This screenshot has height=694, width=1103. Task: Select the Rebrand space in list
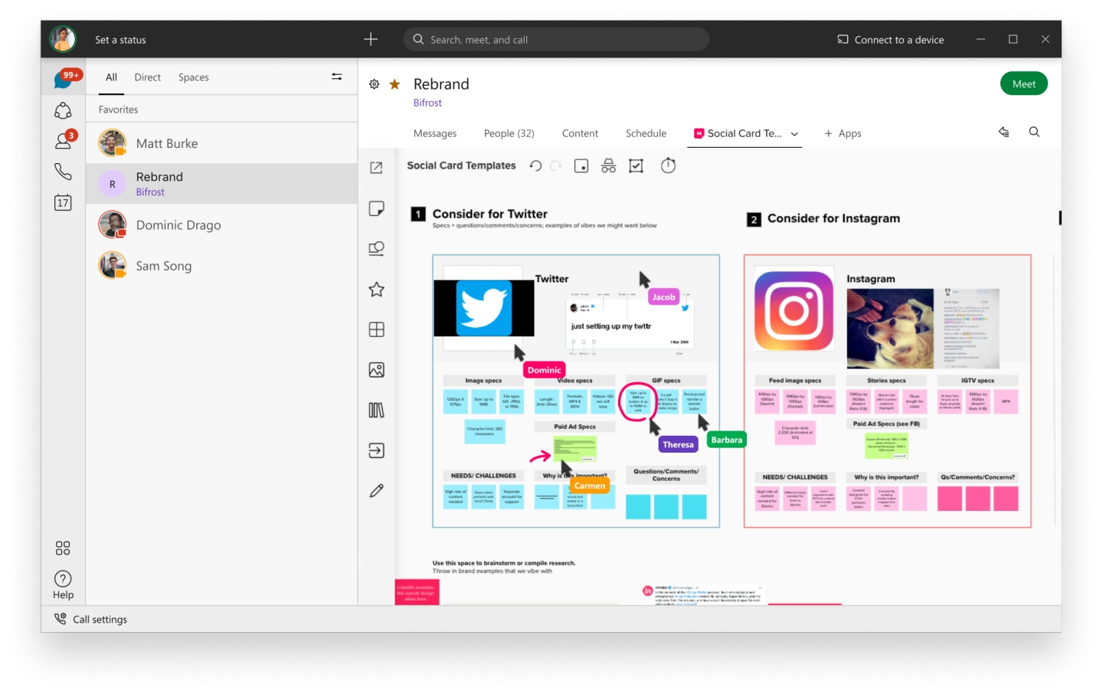221,184
